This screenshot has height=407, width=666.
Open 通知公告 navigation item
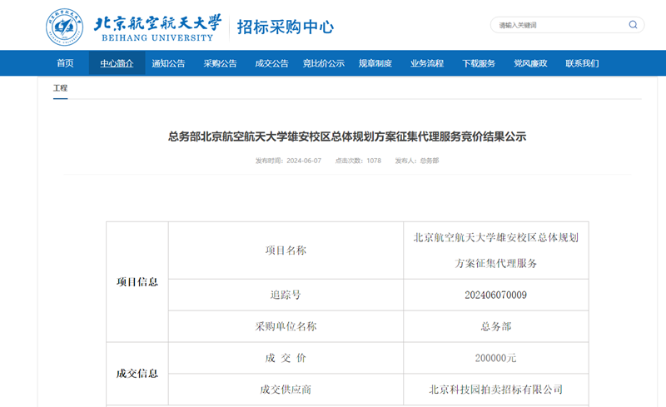(x=168, y=63)
